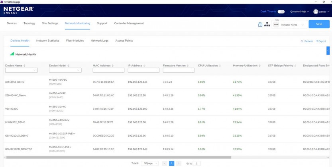The height and width of the screenshot is (167, 332).
Task: Click the MAC Address filter field
Action: tap(109, 70)
